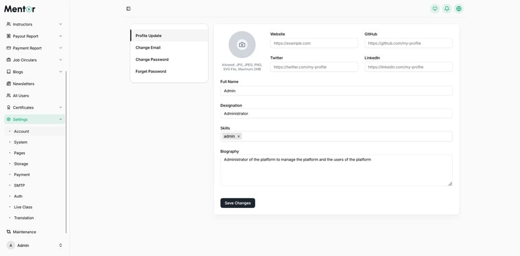Viewport: 520px width, 256px height.
Task: Open the SMTP settings page
Action: click(x=19, y=185)
